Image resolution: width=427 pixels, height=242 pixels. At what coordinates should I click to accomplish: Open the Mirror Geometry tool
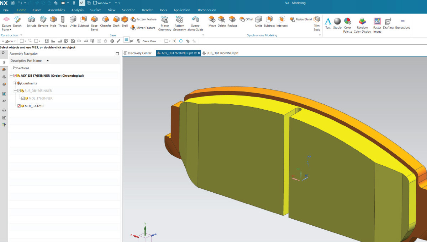coord(165,22)
